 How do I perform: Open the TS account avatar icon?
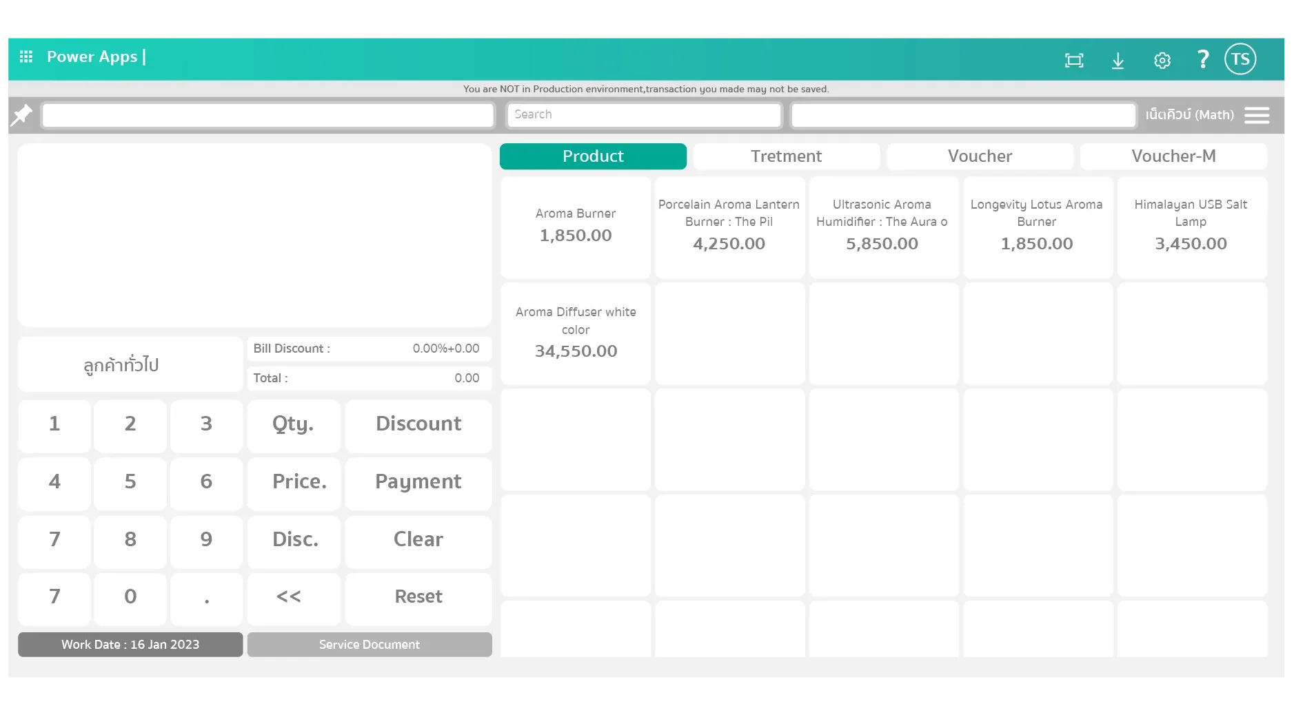(x=1240, y=59)
